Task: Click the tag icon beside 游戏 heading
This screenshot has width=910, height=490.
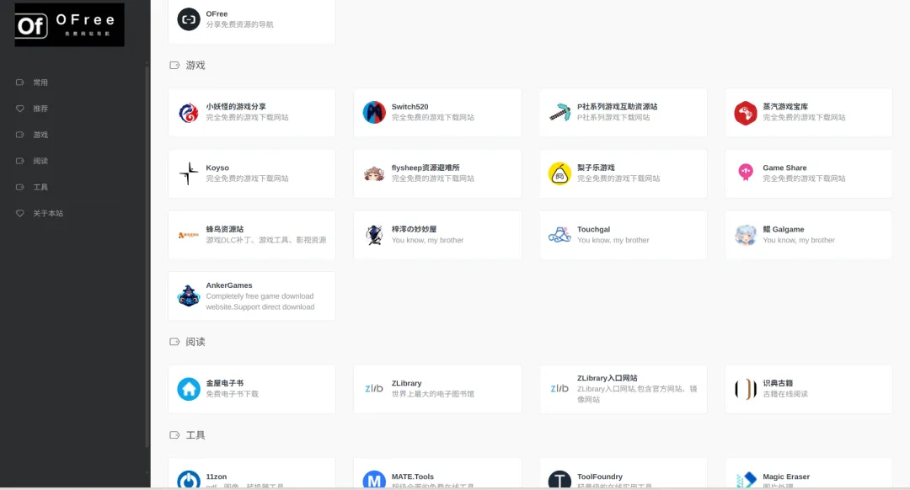Action: tap(174, 66)
